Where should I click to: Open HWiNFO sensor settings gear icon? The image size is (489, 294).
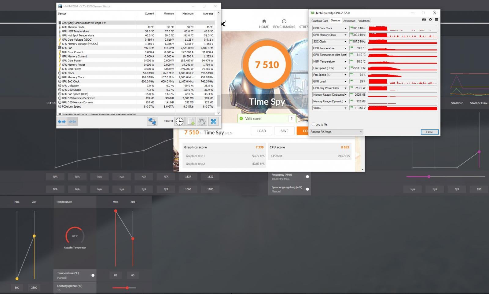tap(202, 121)
